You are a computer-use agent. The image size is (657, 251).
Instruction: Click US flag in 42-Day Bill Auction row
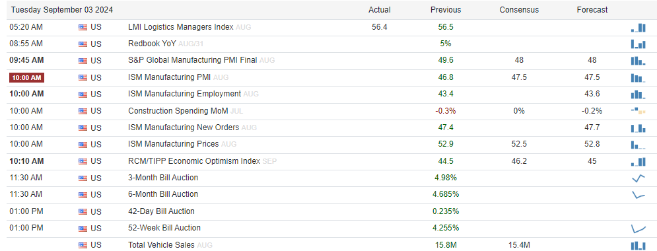point(83,211)
